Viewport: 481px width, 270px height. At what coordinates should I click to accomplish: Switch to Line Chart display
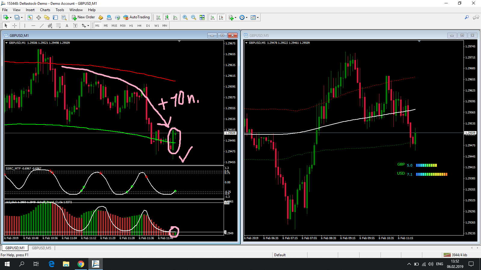click(175, 17)
